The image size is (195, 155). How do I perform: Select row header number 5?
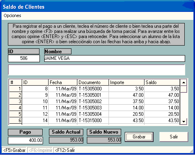15,114
